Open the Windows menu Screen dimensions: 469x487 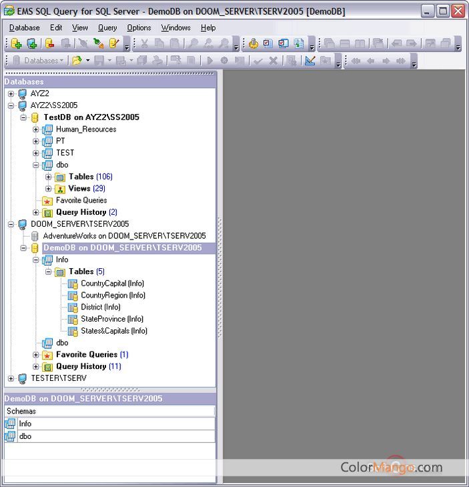point(176,27)
